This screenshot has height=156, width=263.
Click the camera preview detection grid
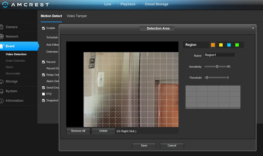point(131,89)
